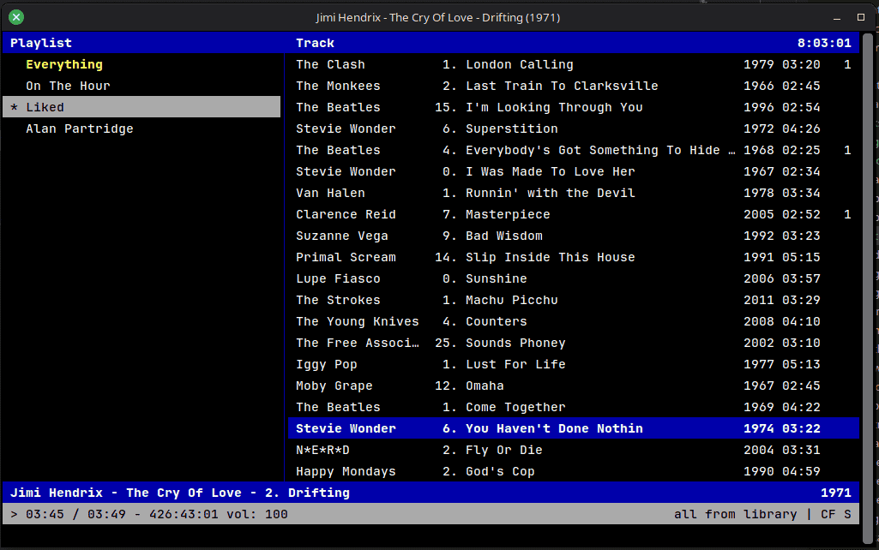The height and width of the screenshot is (550, 879).
Task: Click the 'vol: 100' volume indicator
Action: 256,514
